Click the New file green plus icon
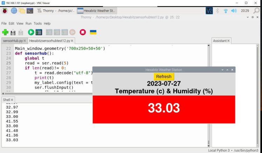 pyautogui.click(x=5, y=32)
